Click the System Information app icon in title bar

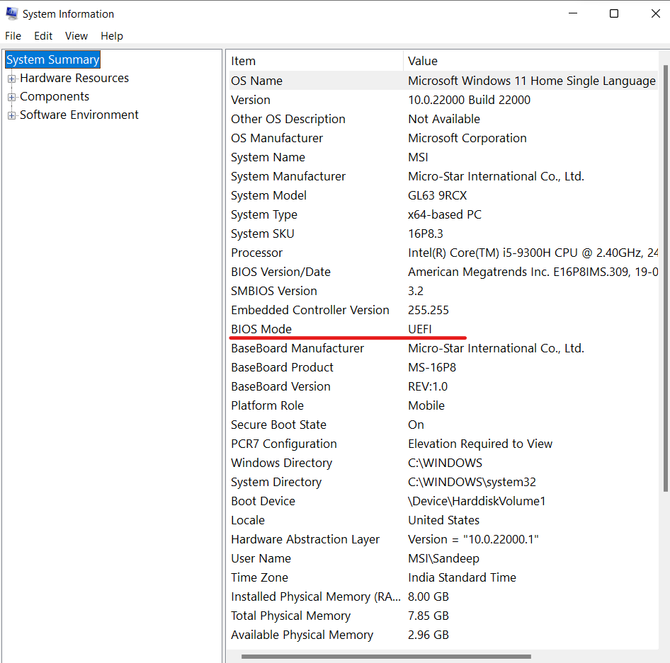tap(12, 13)
